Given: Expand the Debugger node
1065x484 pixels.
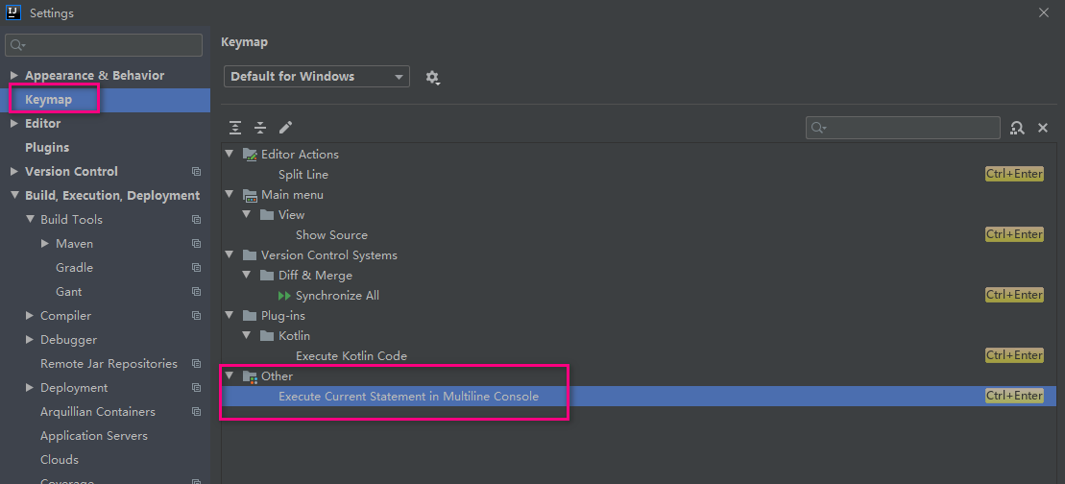Looking at the screenshot, I should pos(29,339).
